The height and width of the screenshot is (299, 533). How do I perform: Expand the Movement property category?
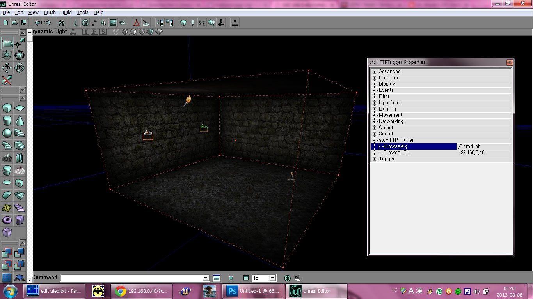pyautogui.click(x=375, y=115)
